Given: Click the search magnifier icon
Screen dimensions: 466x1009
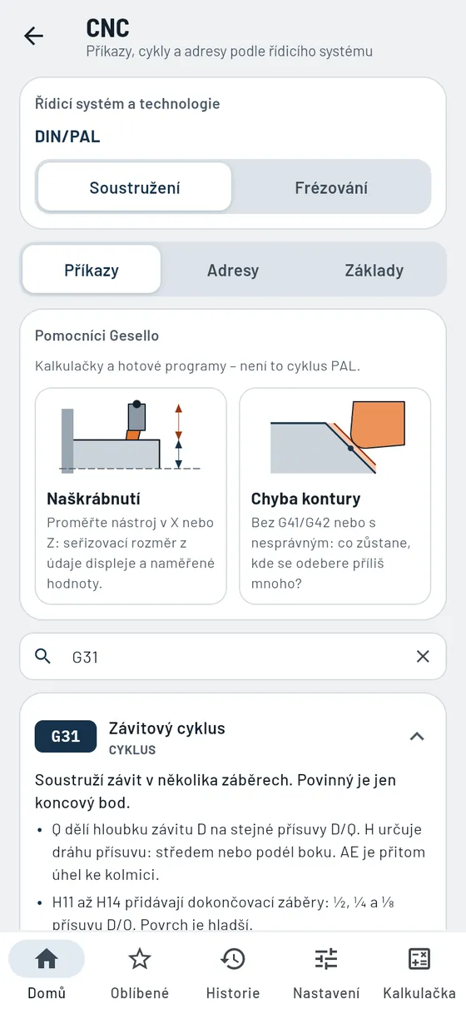Looking at the screenshot, I should [43, 656].
